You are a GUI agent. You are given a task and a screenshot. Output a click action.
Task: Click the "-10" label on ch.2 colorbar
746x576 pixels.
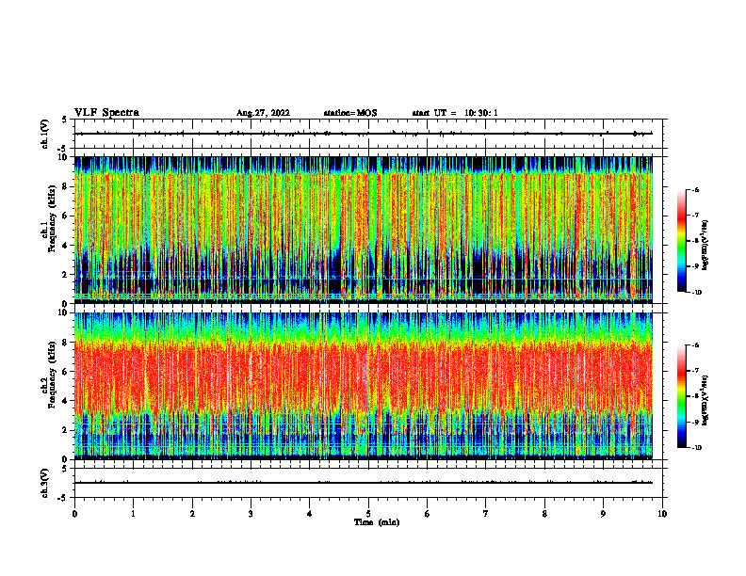696,448
